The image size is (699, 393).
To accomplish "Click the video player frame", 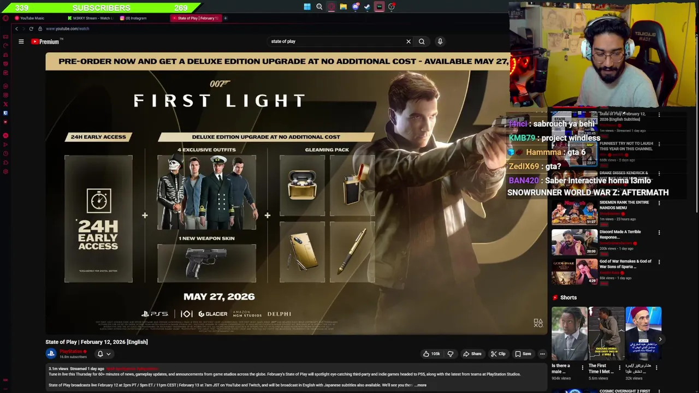I will [x=297, y=193].
